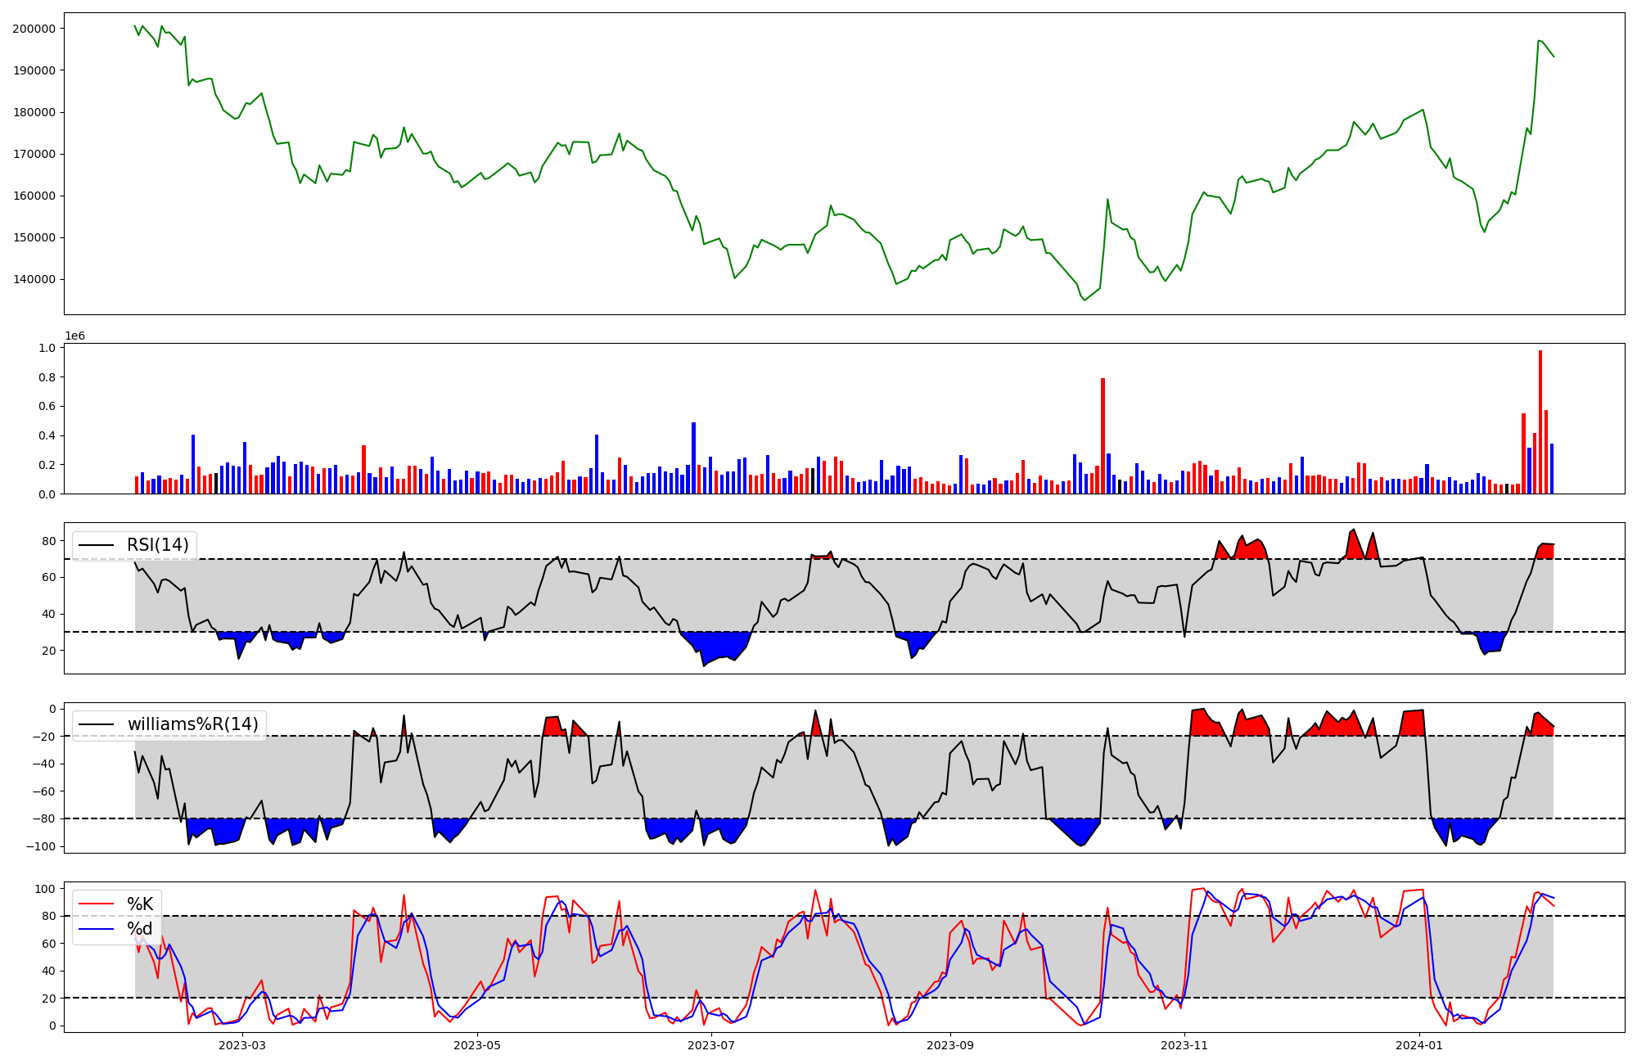This screenshot has height=1064, width=1637.
Task: Click the 60 tick on RSI axis
Action: pos(48,578)
